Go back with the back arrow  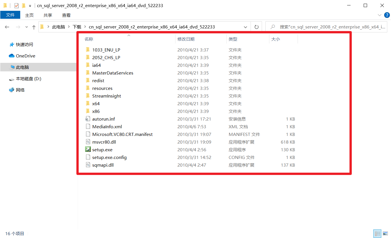click(7, 27)
